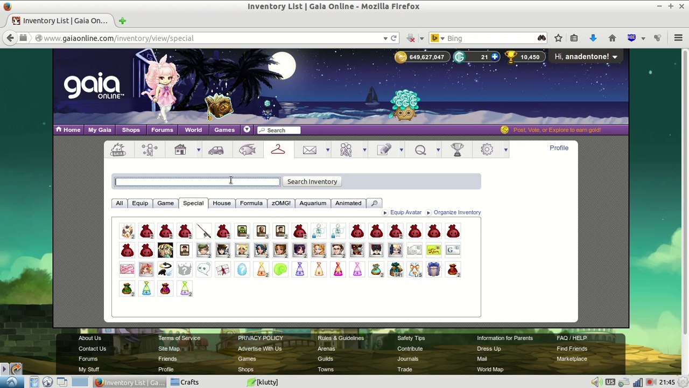Select the gray question-mark crown item

pyautogui.click(x=185, y=269)
